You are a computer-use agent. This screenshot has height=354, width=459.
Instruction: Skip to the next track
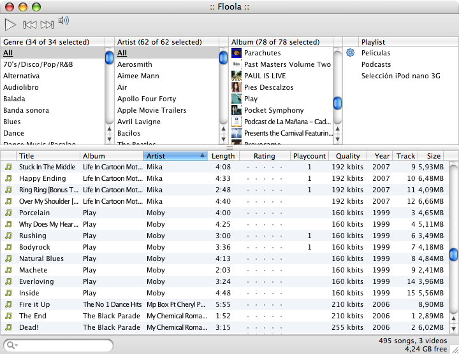pos(47,25)
